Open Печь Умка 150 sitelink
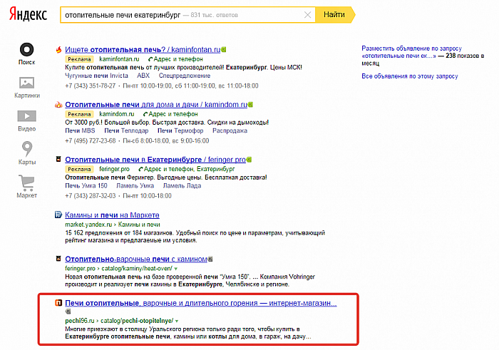499x350 pixels. click(86, 186)
